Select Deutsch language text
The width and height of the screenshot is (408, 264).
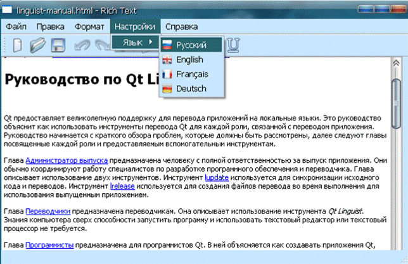click(191, 89)
